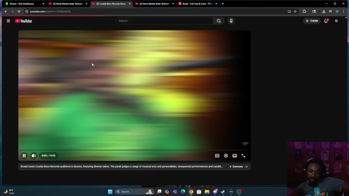
Task: Open Chrome downloads icon
Action: pyautogui.click(x=324, y=11)
